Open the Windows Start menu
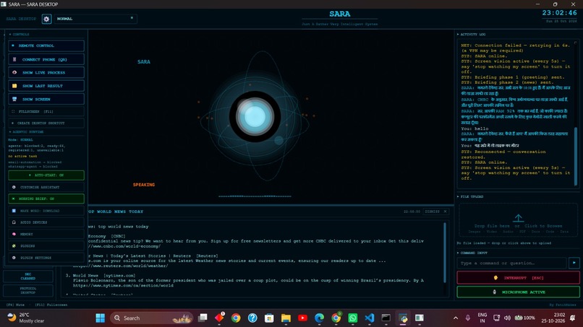This screenshot has height=327, width=583. tap(101, 318)
